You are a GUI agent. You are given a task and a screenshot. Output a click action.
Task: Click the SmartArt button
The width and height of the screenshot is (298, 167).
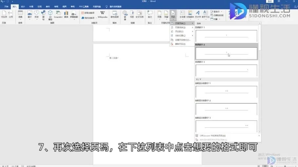(58, 14)
